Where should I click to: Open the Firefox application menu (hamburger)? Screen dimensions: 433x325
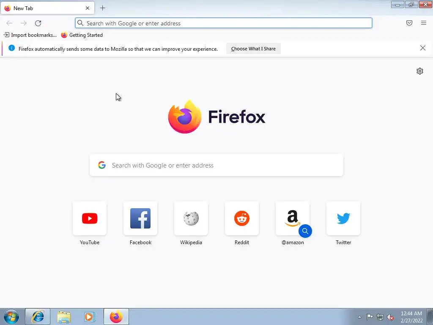coord(424,23)
